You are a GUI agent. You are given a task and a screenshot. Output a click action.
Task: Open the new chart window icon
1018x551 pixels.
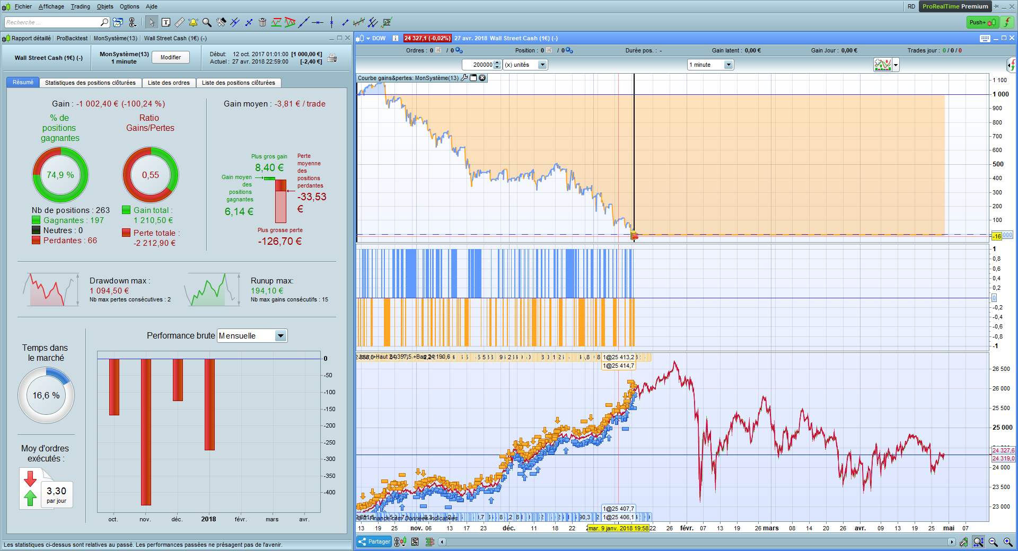pos(118,22)
